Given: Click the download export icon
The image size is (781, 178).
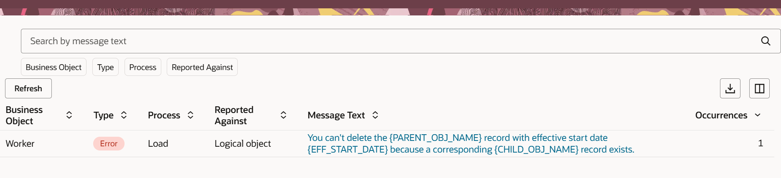Looking at the screenshot, I should (x=730, y=88).
